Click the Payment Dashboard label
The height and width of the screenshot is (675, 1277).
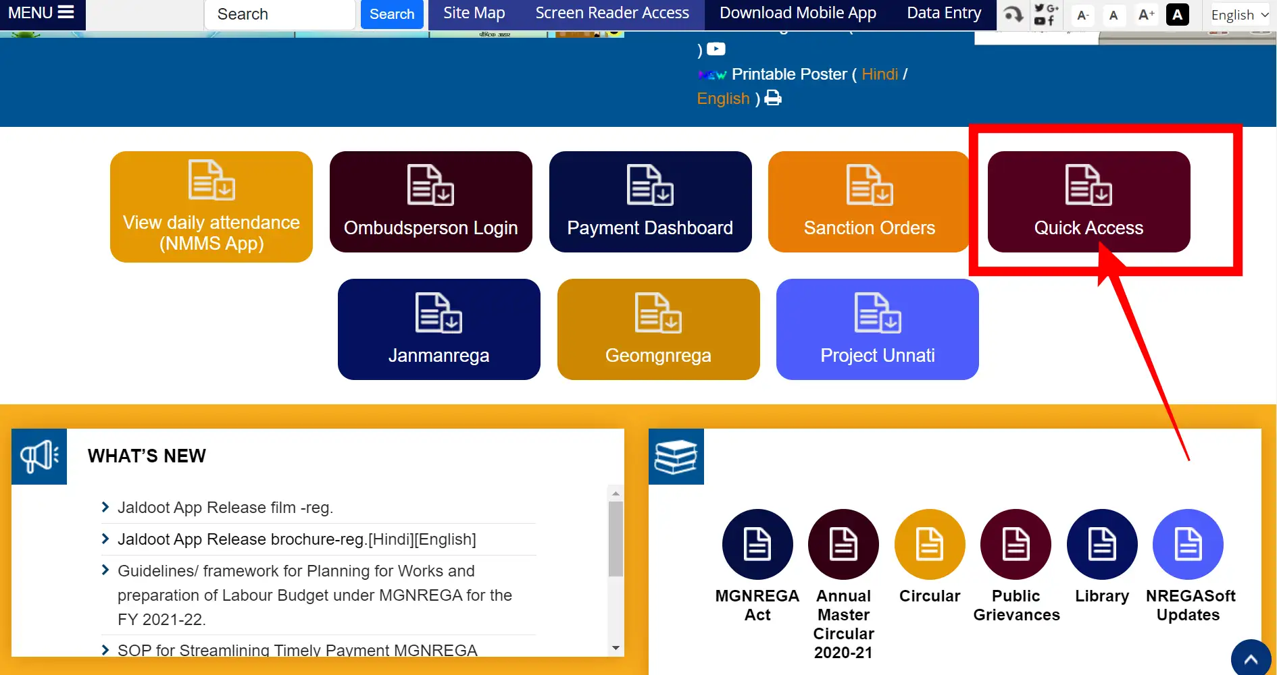point(650,228)
